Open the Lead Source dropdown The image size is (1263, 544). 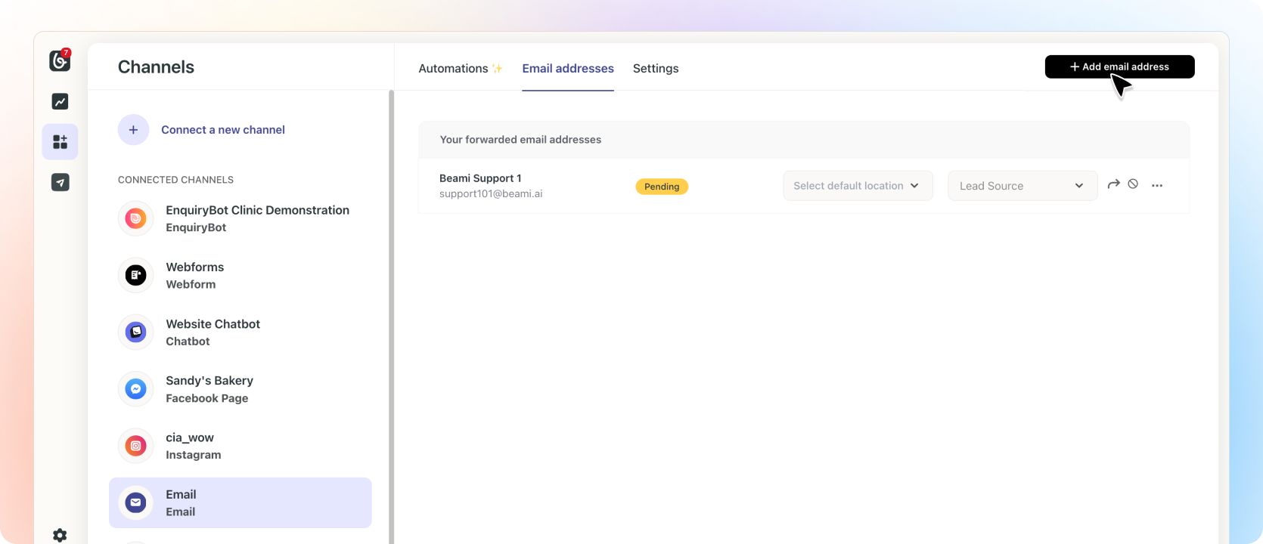pos(1023,186)
